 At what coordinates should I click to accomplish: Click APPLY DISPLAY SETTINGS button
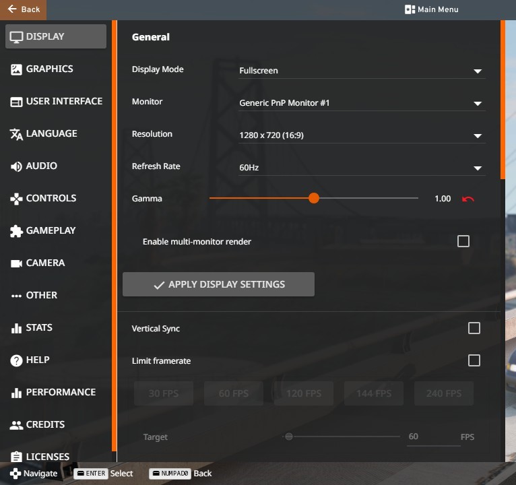[218, 284]
